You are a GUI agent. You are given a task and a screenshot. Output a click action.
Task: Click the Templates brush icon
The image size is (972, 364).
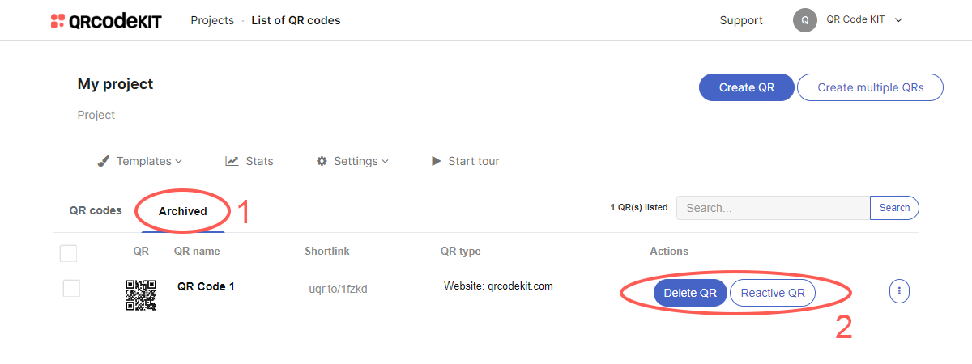103,161
